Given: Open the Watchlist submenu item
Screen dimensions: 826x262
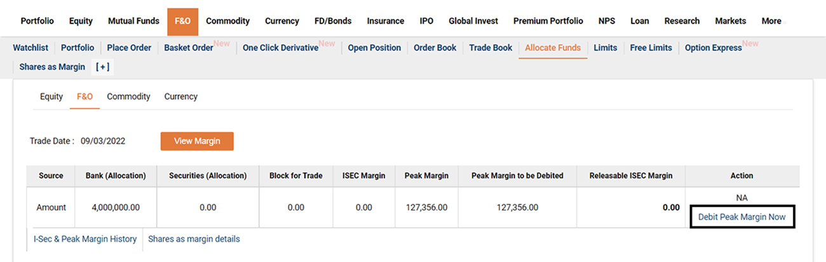Looking at the screenshot, I should pyautogui.click(x=30, y=48).
